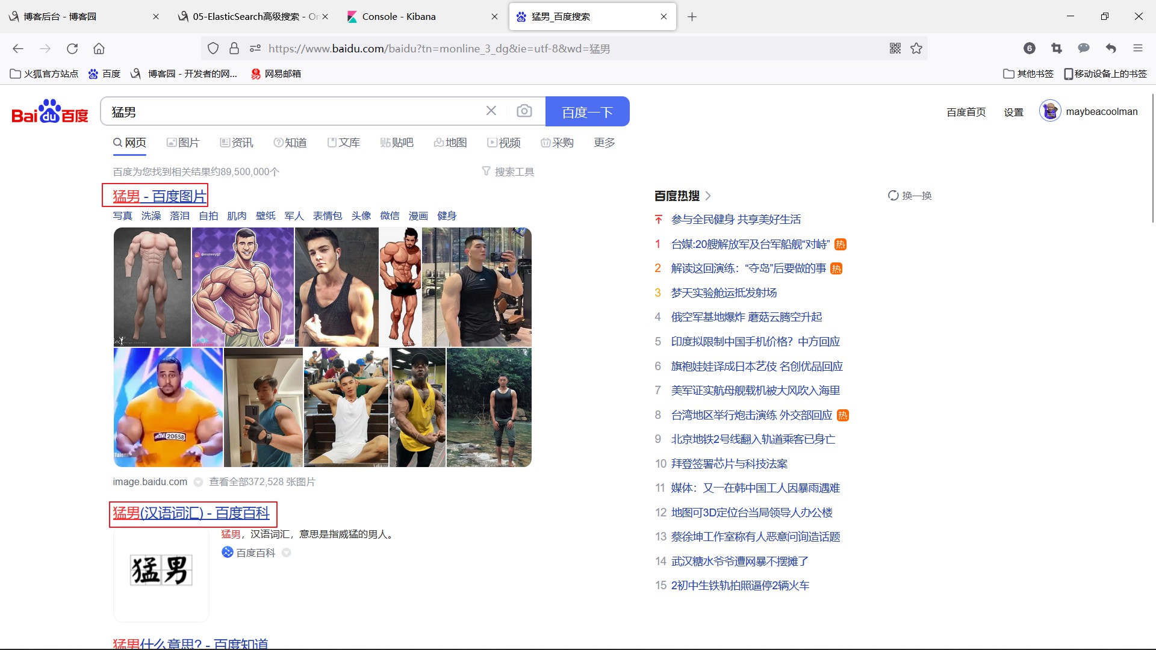Image resolution: width=1156 pixels, height=650 pixels.
Task: Open the tracking protection shield icon
Action: coord(213,48)
